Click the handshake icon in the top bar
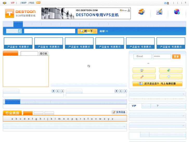Viewport: 189px width, 142px height. (5, 3)
